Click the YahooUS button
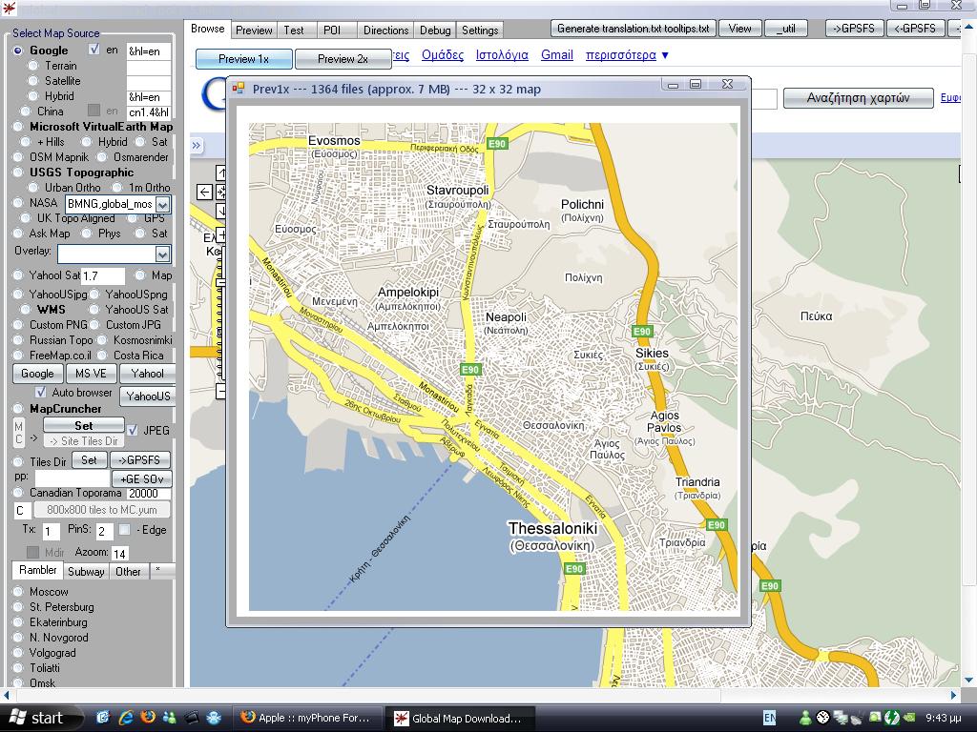Screen dimensions: 977x732 (148, 396)
